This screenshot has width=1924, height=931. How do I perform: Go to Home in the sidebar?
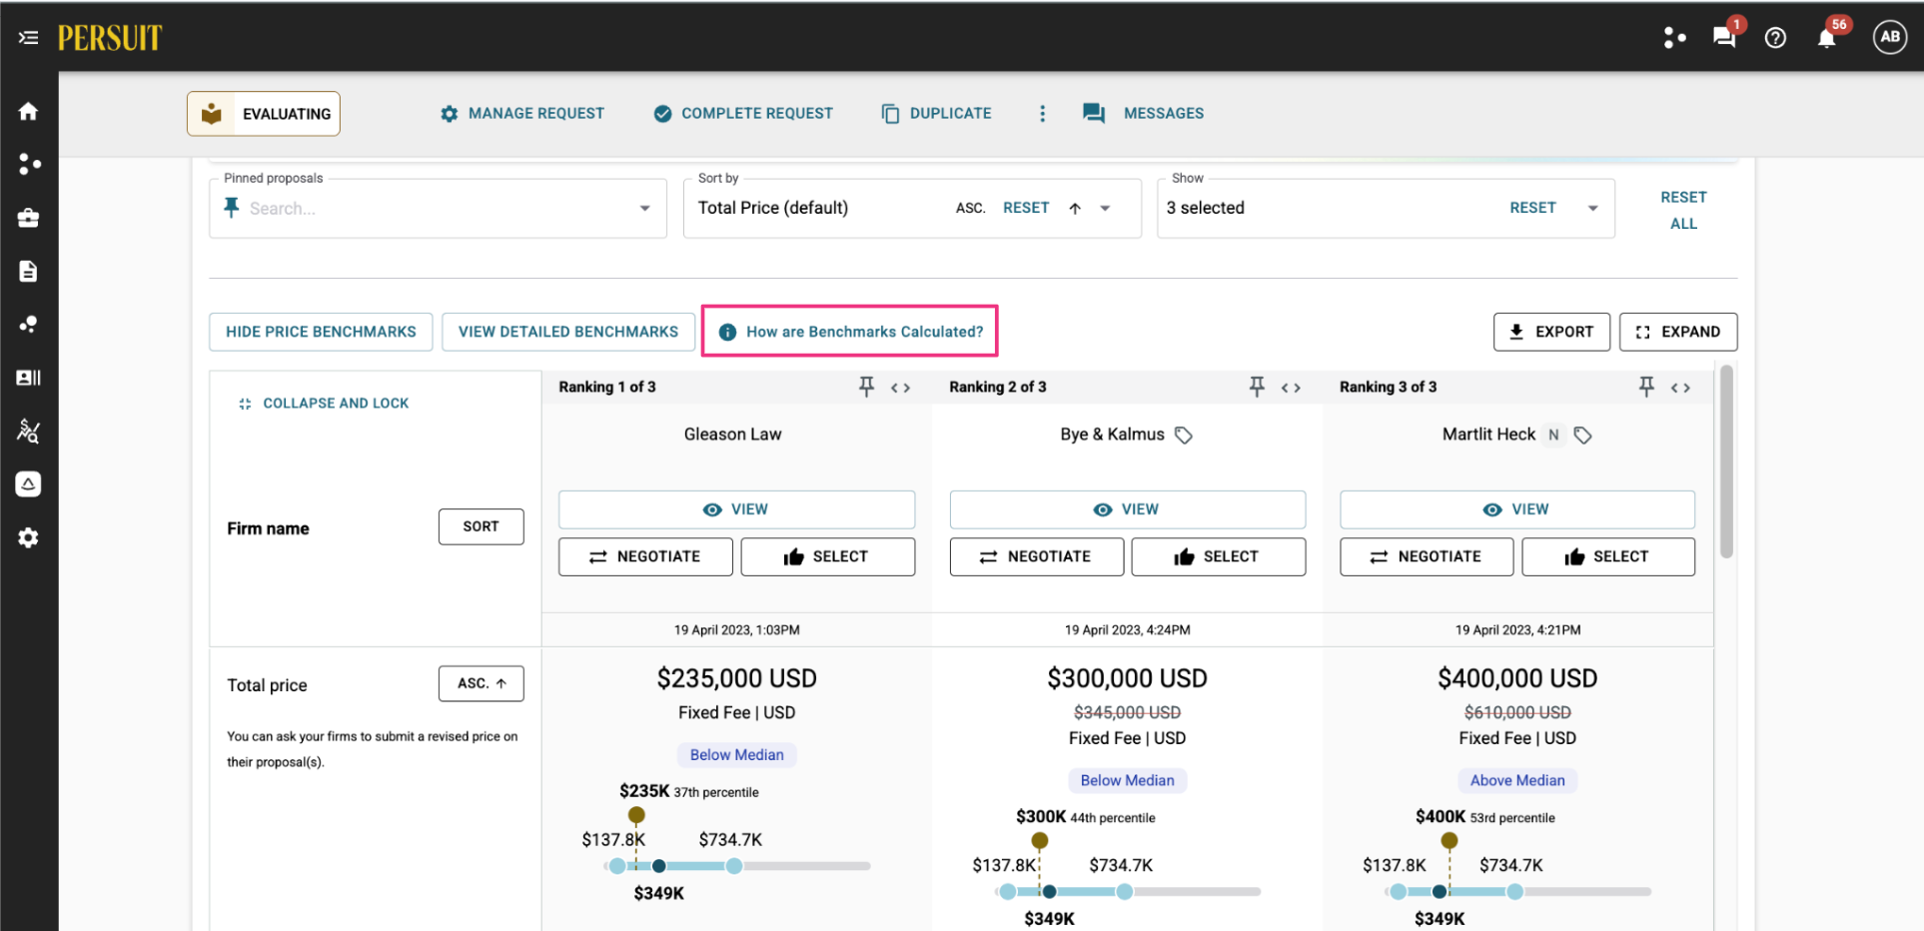point(28,111)
